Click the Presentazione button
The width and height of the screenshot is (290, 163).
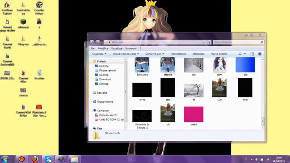tap(178, 54)
